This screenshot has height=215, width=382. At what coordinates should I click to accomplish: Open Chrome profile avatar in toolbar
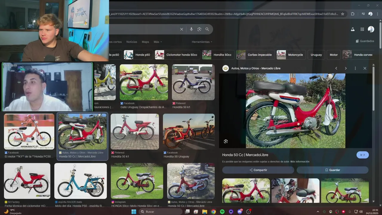[x=370, y=14]
